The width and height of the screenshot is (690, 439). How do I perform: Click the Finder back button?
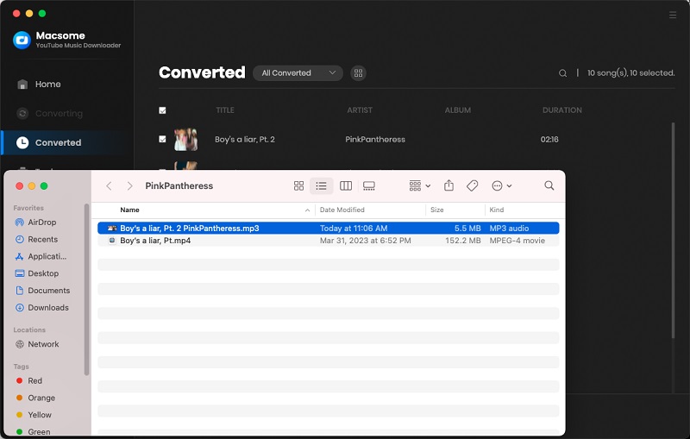pos(109,185)
